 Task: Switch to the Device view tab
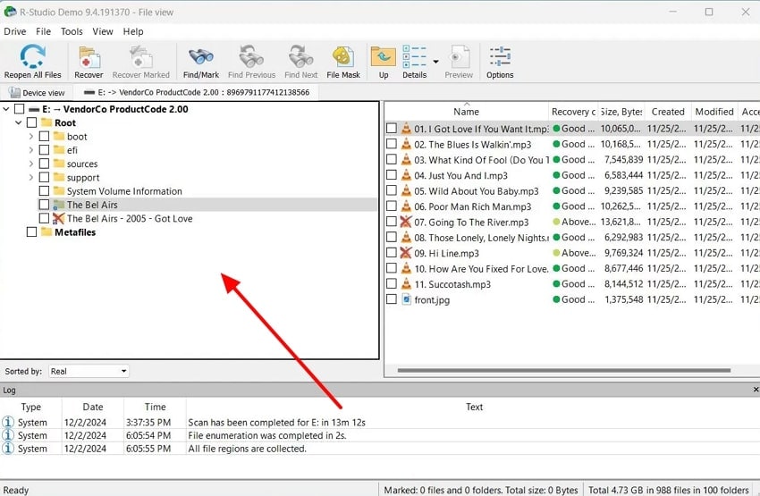click(37, 93)
